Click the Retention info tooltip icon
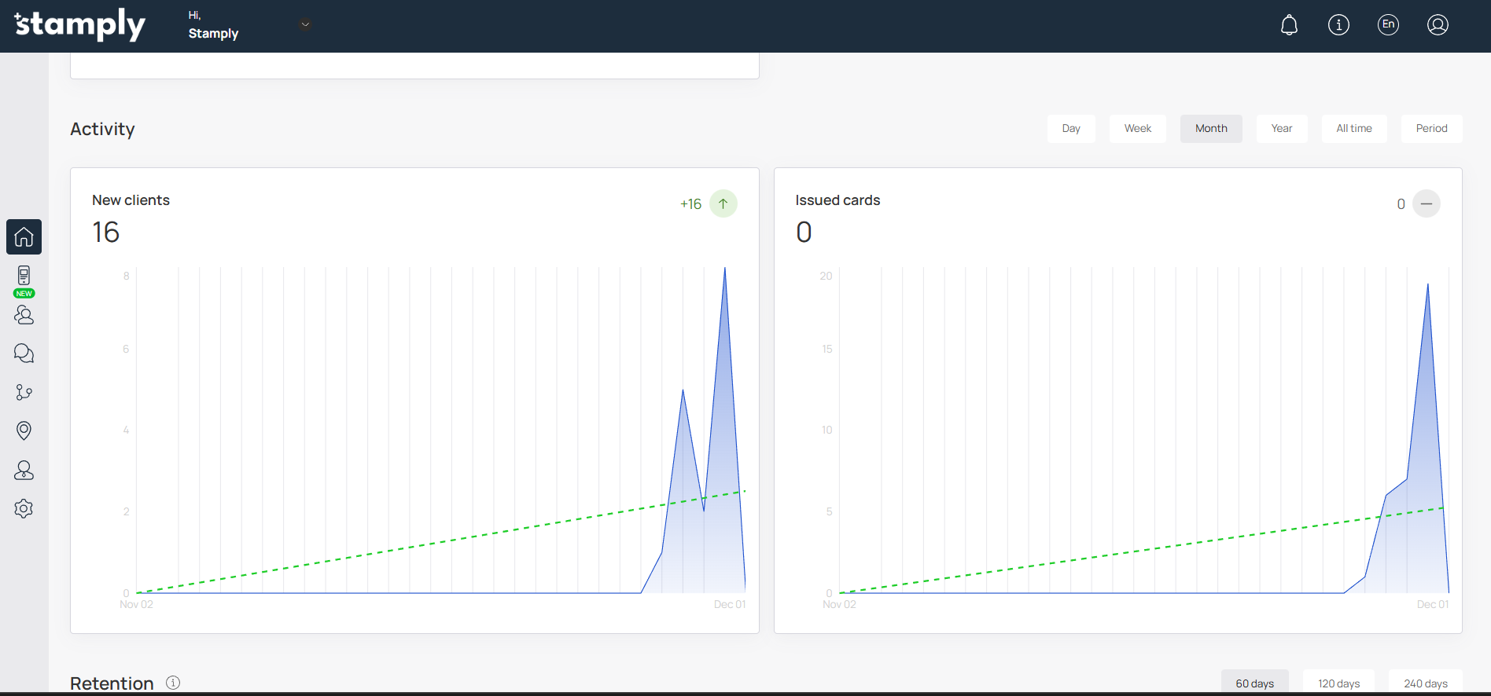Viewport: 1491px width, 696px height. coord(173,683)
